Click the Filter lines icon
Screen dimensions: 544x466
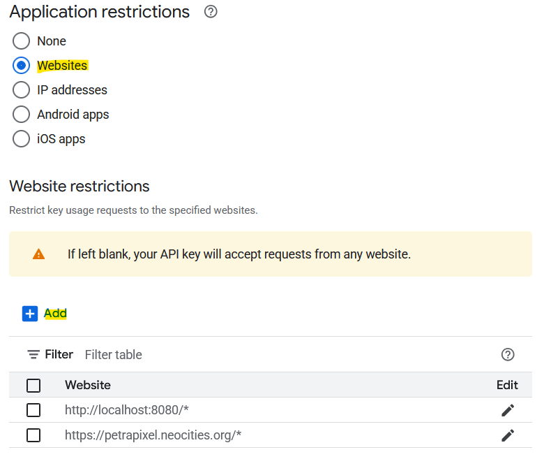(33, 355)
